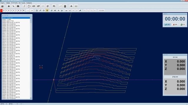
Task: Select layer number 6 button
Action: pyautogui.click(x=14, y=10)
